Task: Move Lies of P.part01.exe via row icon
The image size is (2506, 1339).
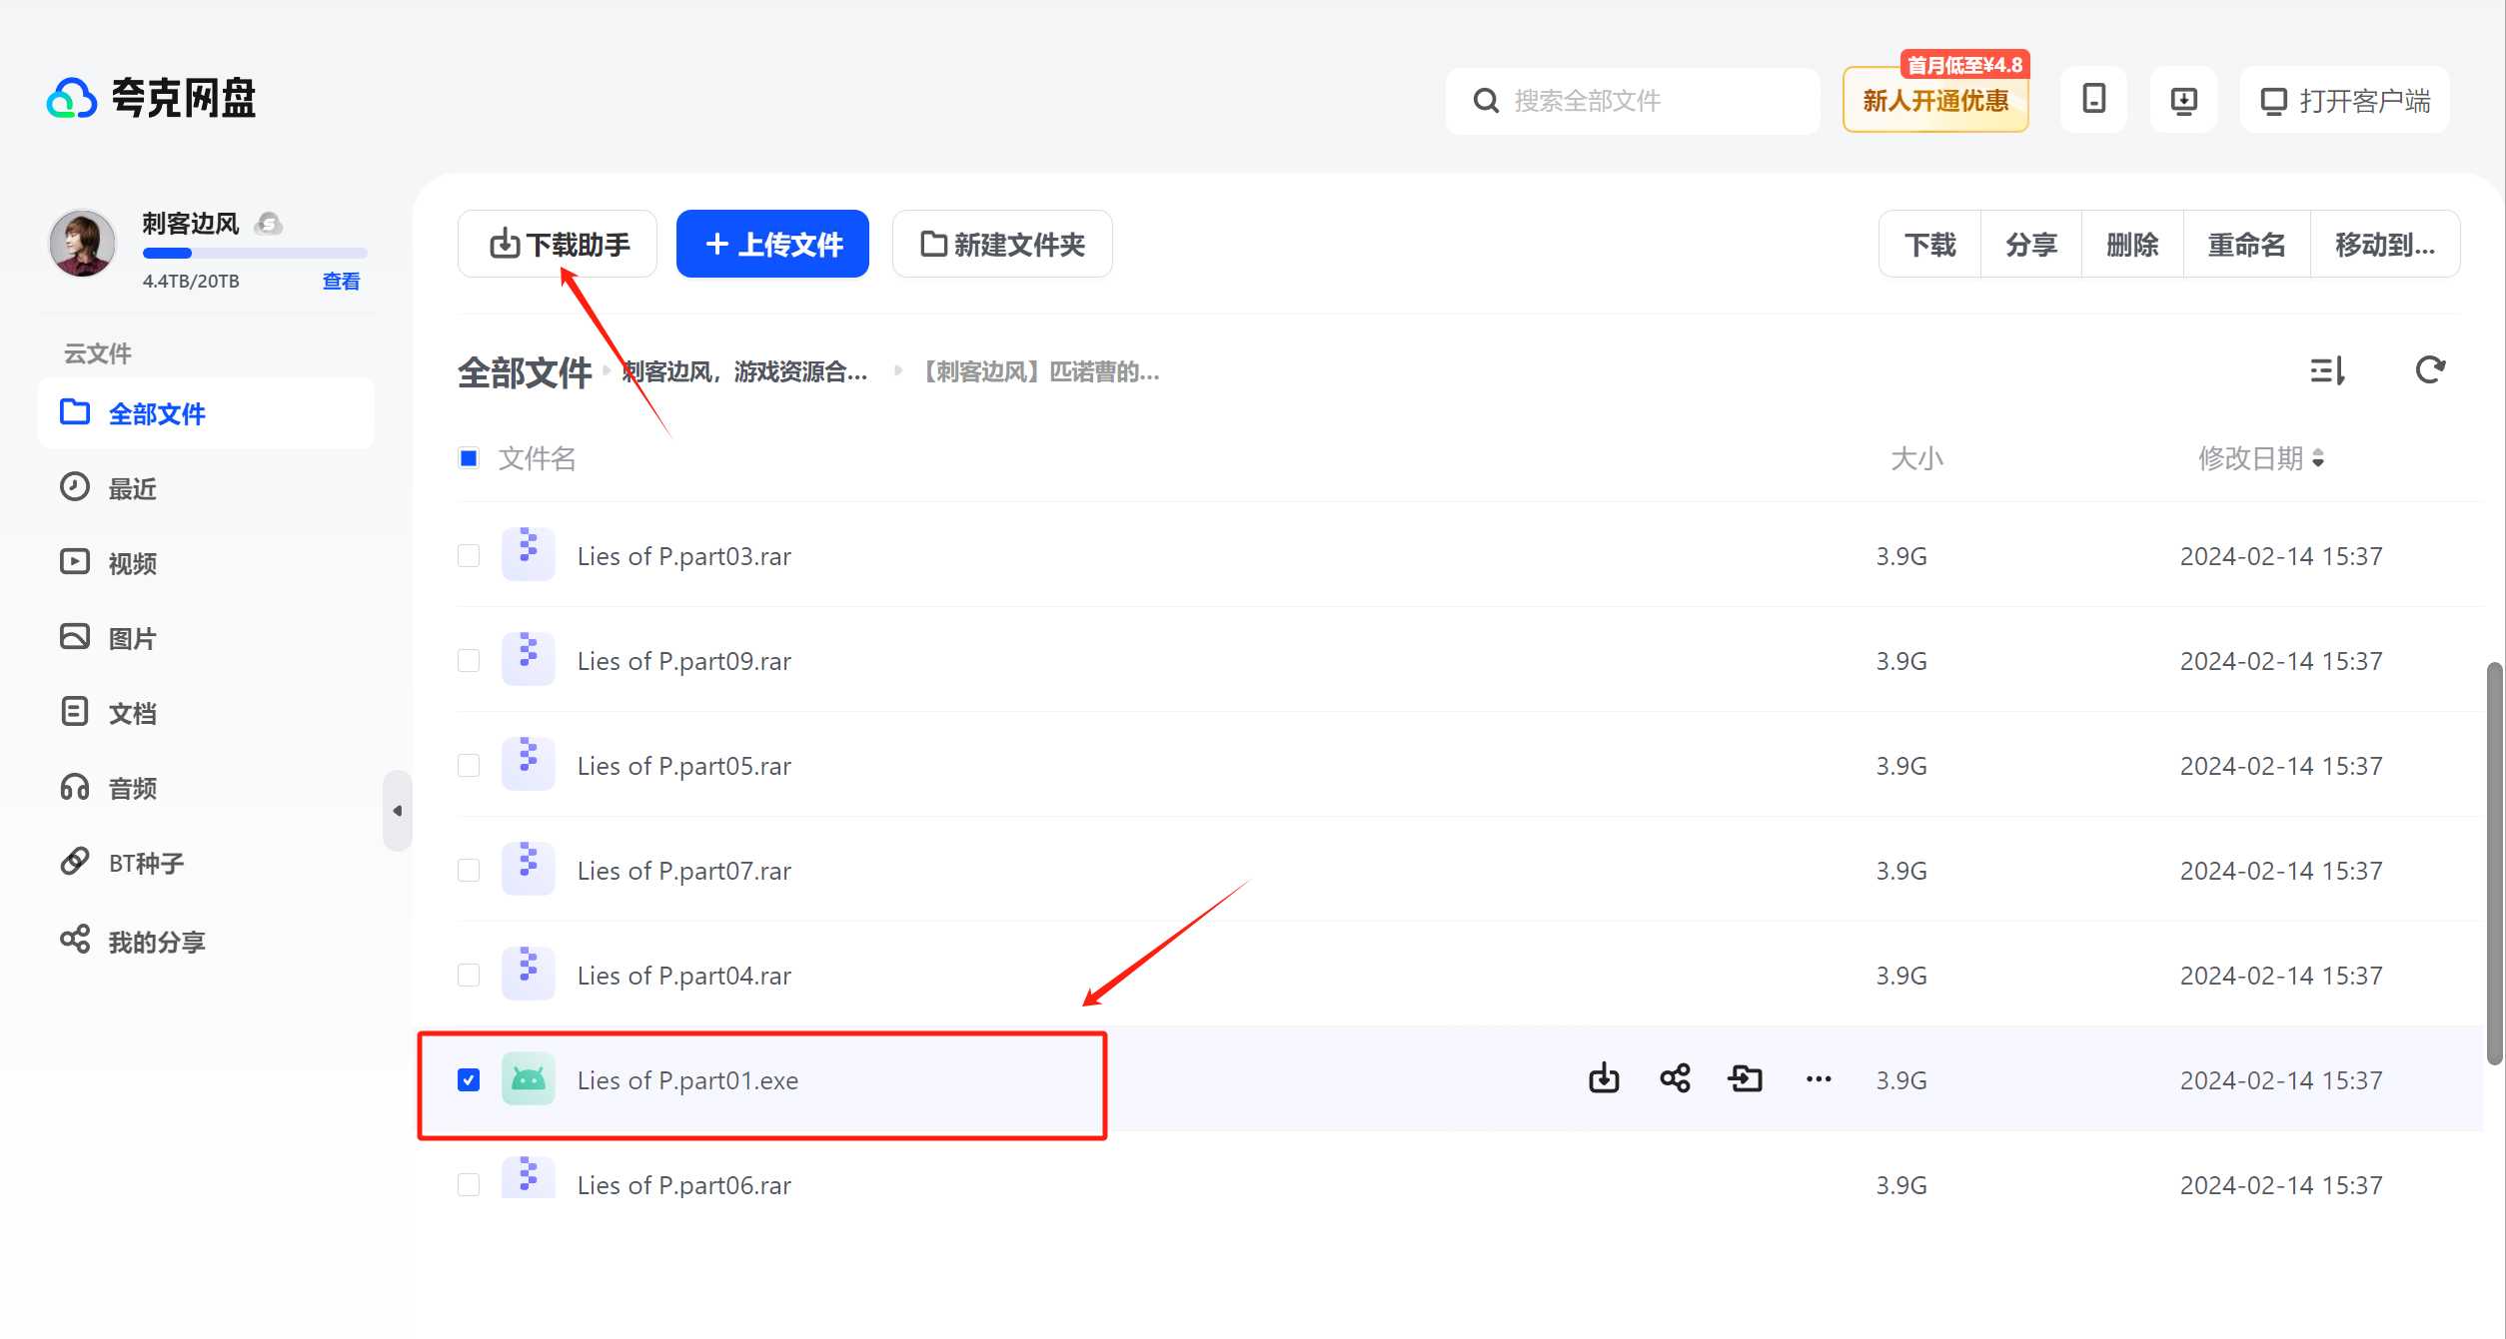Action: (x=1745, y=1078)
